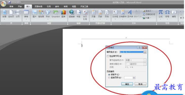Image resolution: width=185 pixels, height=95 pixels.
Task: Open the Symbol (符号) menu
Action: tap(167, 15)
